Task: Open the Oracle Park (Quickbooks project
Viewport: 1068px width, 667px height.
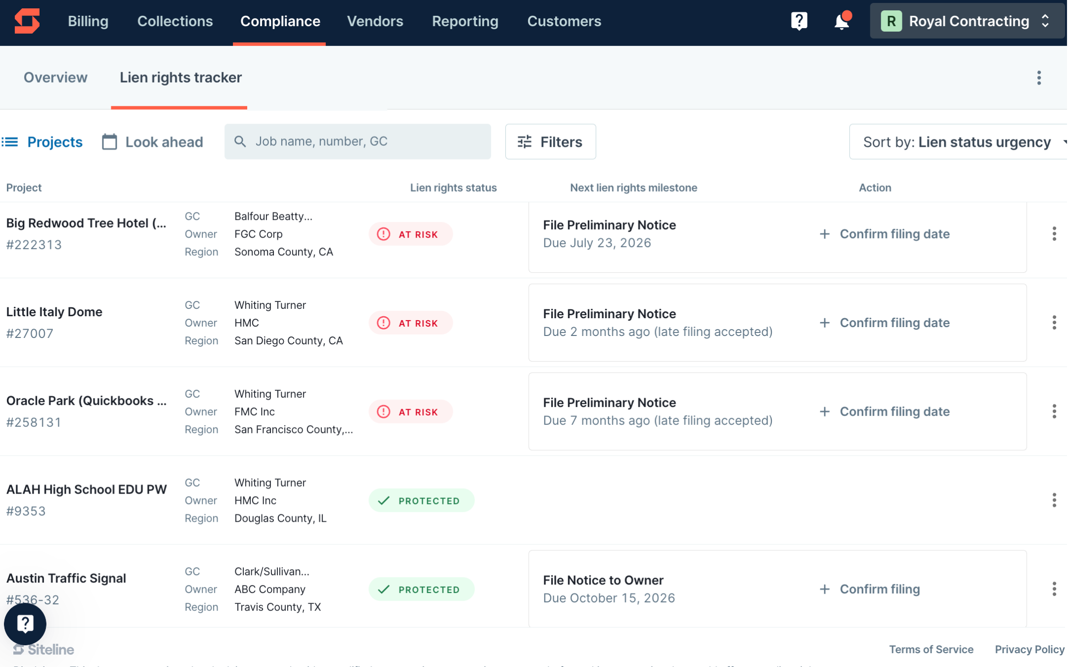Action: pyautogui.click(x=86, y=401)
